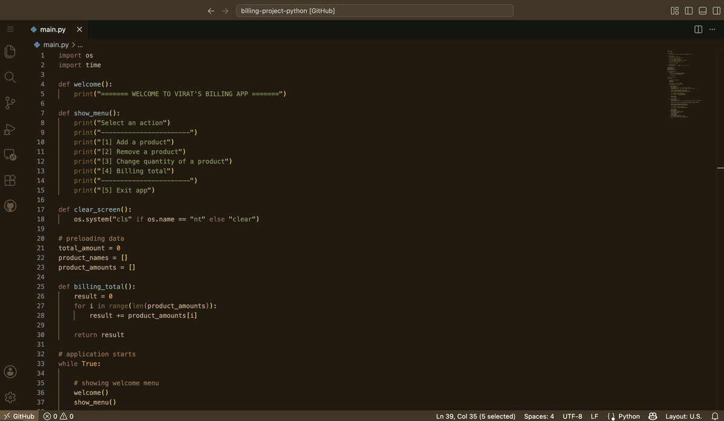Open the GitHub view in activity bar
Screen dimensions: 724x421
[x=10, y=206]
